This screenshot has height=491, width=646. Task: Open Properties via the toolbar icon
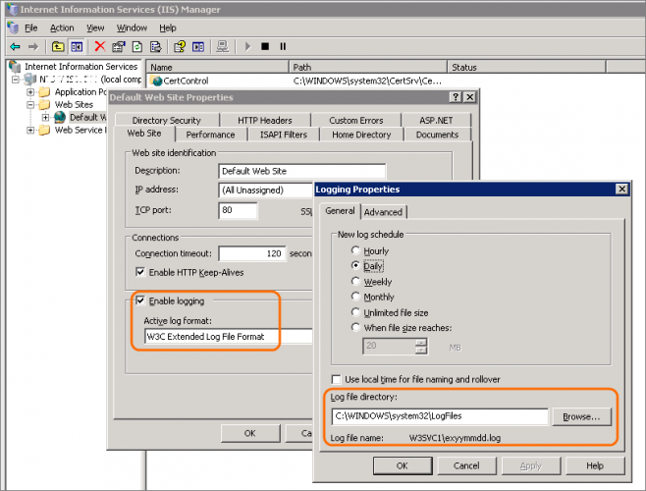pyautogui.click(x=120, y=46)
